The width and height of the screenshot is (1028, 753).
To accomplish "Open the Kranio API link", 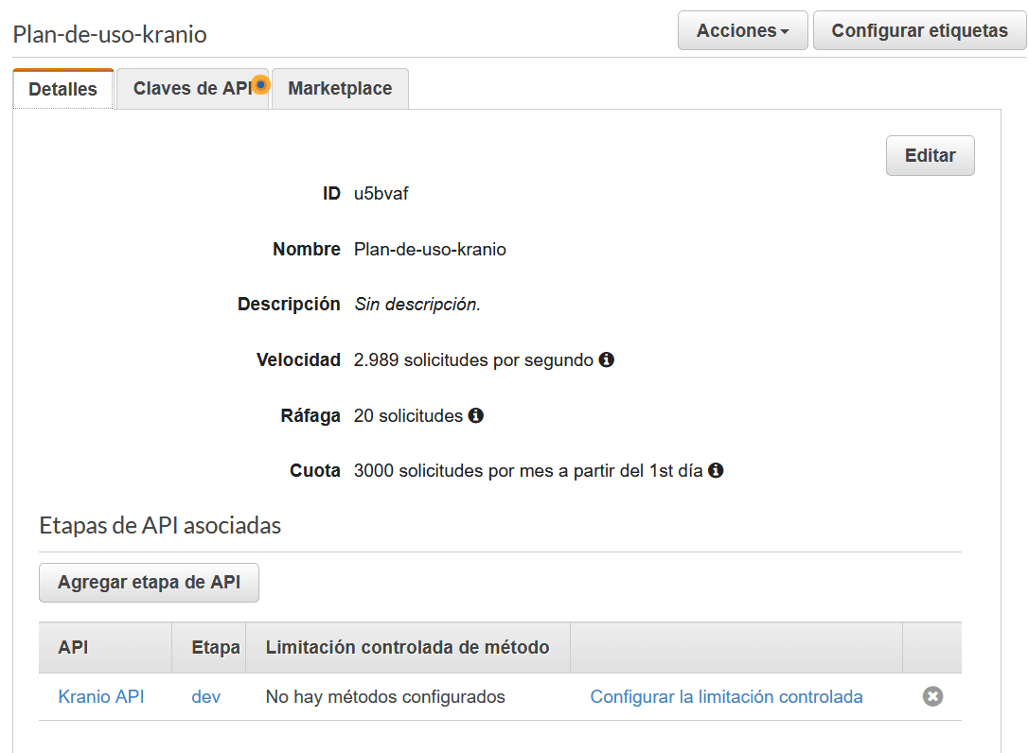I will (x=101, y=697).
